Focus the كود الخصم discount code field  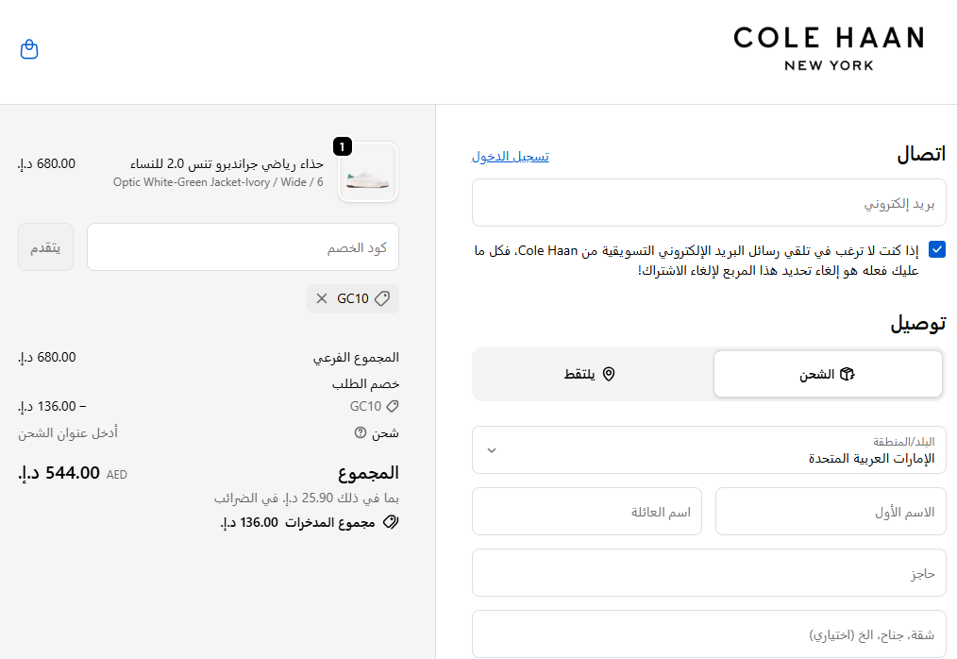pyautogui.click(x=243, y=246)
